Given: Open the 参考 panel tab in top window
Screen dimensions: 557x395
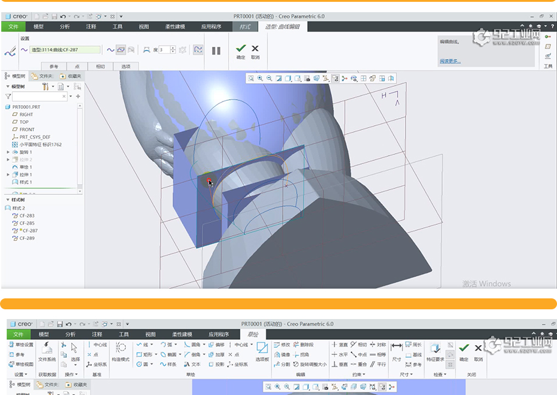Looking at the screenshot, I should coord(54,66).
